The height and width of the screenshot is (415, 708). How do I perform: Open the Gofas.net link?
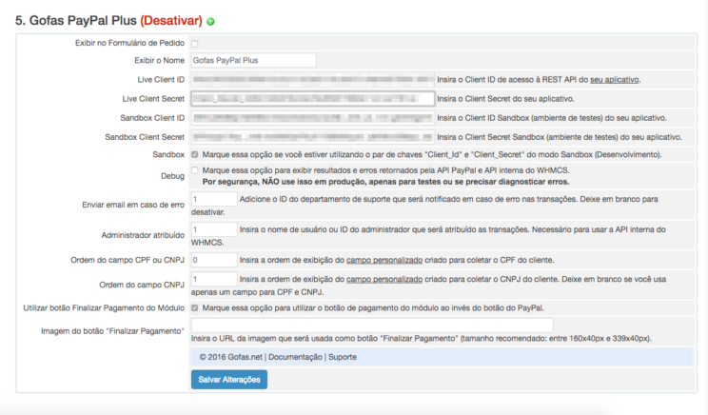[x=245, y=357]
